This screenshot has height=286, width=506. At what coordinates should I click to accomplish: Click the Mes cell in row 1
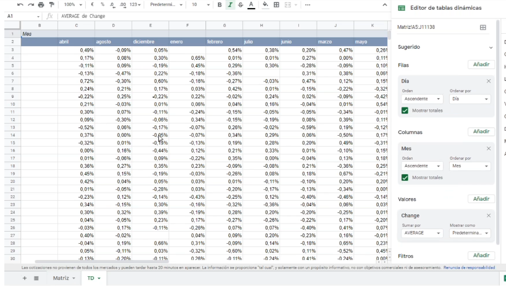point(40,34)
